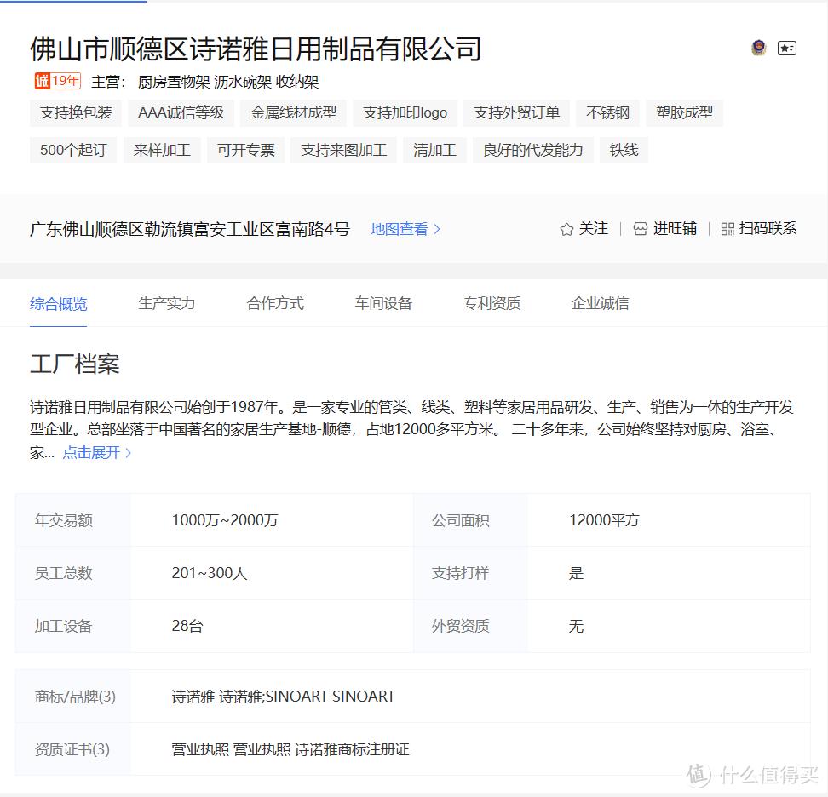Click the 支持换包装 tag
This screenshot has height=797, width=828.
tap(75, 112)
